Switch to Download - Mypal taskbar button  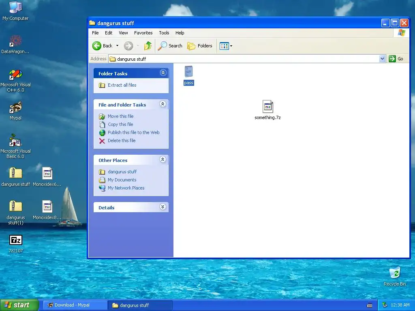(x=75, y=305)
